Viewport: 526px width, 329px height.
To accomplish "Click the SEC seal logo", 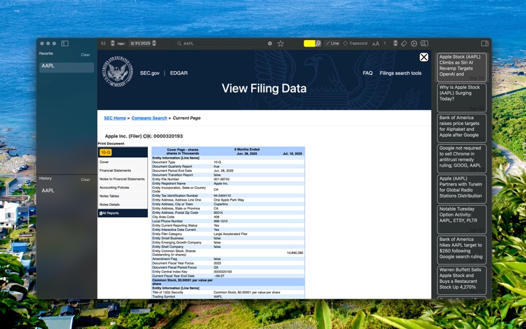I will [118, 72].
